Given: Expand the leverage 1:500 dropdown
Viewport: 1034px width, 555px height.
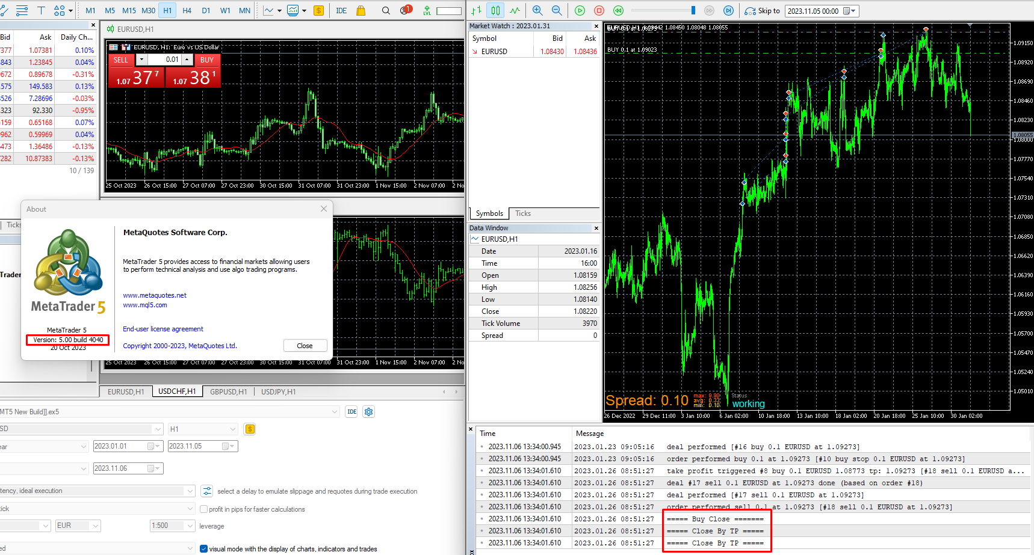Looking at the screenshot, I should click(172, 526).
